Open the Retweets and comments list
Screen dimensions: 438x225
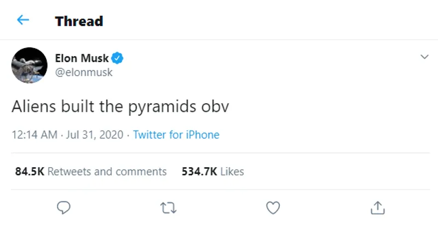107,171
